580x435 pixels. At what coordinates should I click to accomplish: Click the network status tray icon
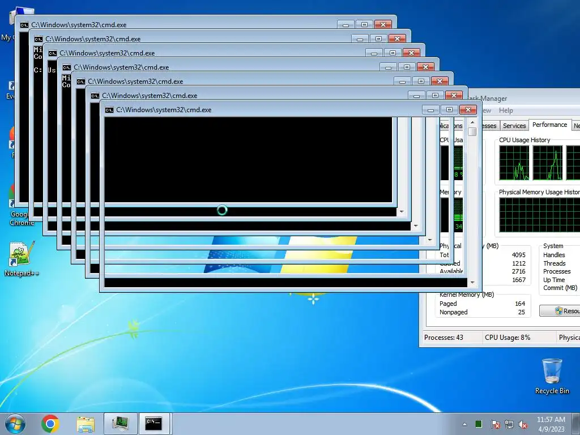509,424
